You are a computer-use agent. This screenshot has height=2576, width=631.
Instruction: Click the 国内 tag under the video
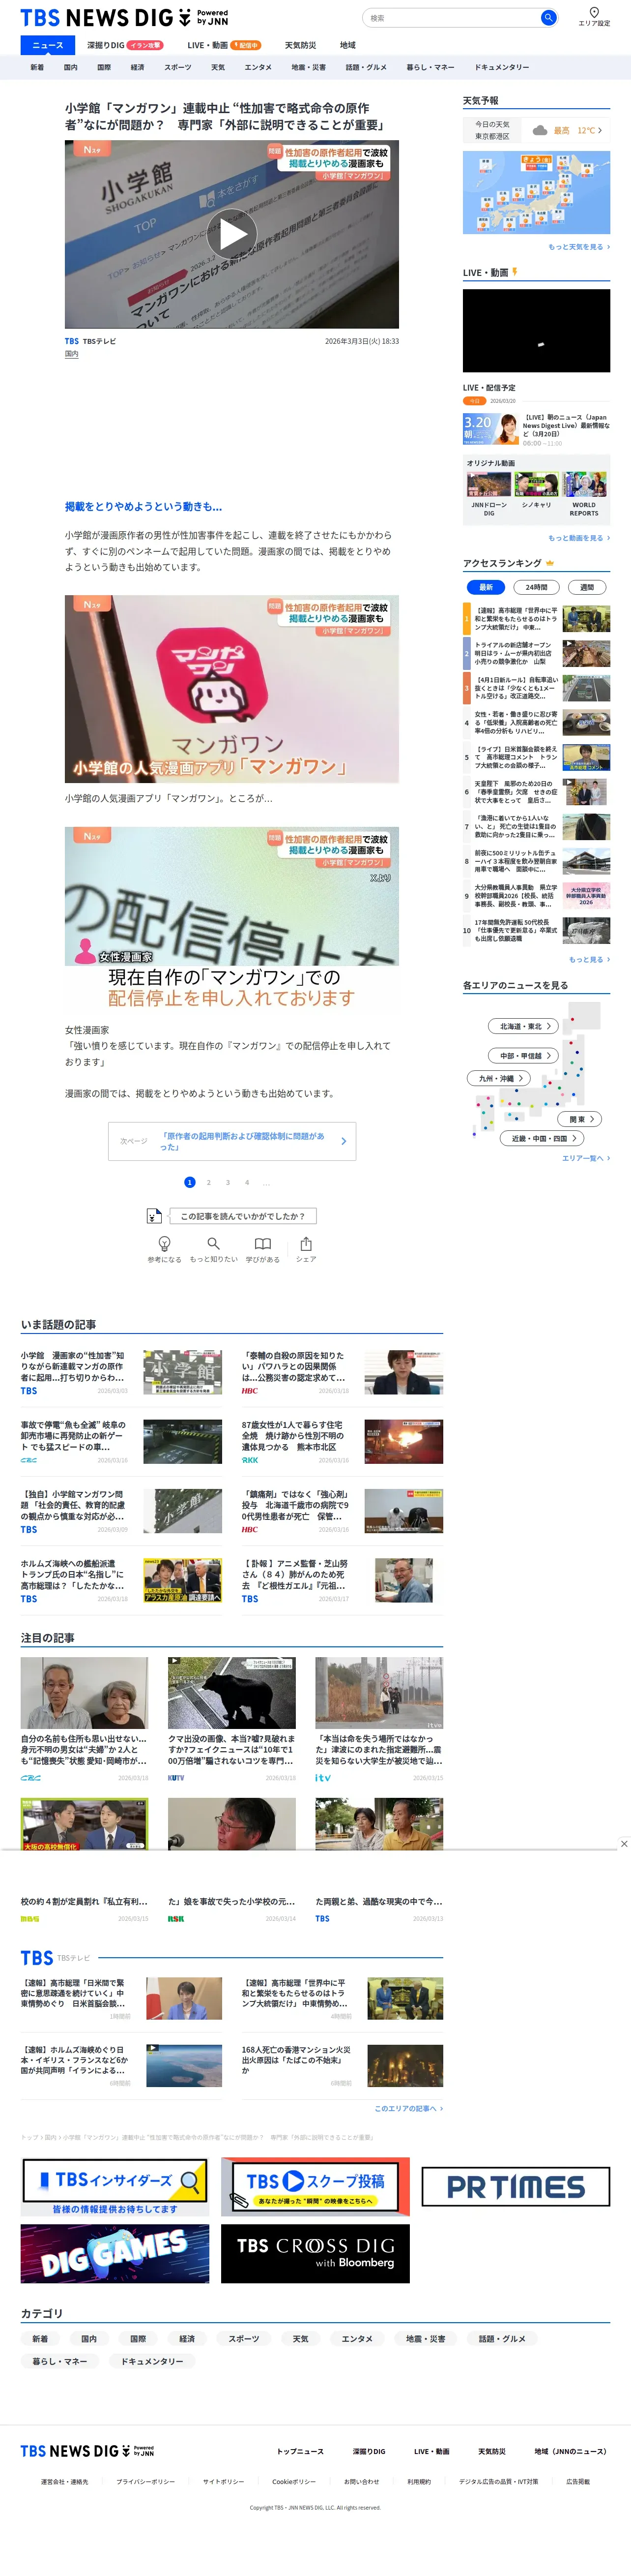tap(72, 354)
